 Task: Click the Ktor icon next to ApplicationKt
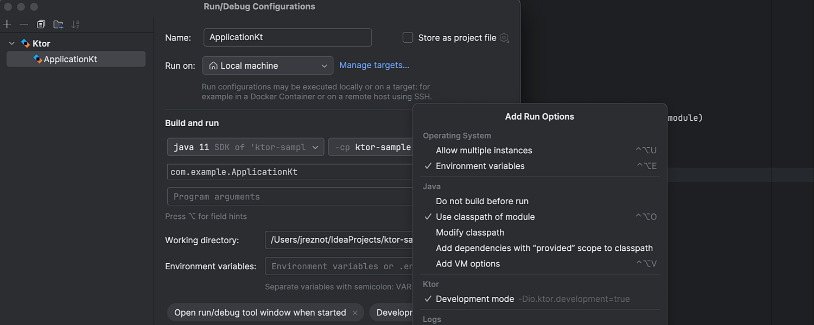37,59
